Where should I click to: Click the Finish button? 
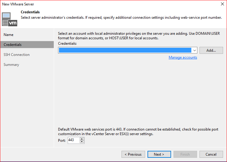point(185,154)
